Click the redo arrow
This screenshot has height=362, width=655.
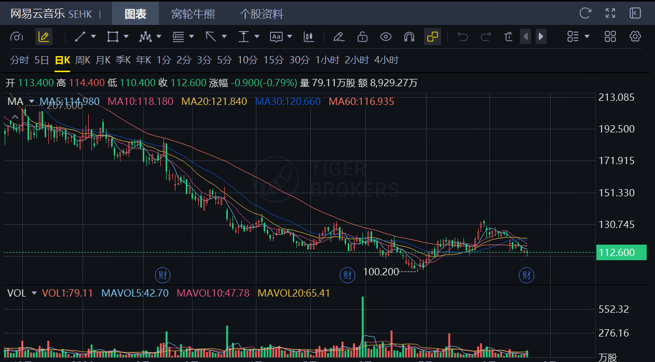pos(486,37)
